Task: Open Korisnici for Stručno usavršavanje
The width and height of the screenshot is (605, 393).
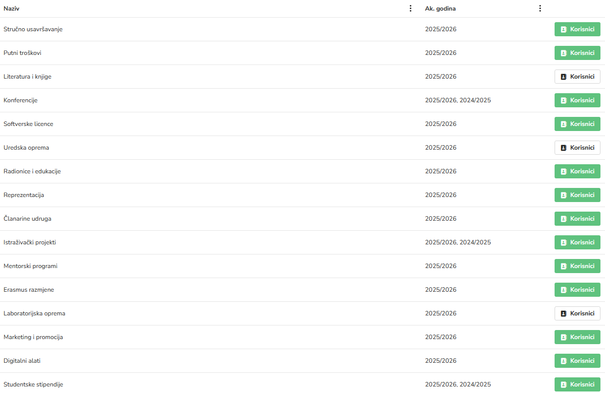Action: pyautogui.click(x=577, y=29)
